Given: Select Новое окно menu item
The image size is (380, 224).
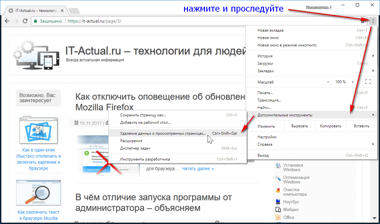Looking at the screenshot, I should pos(311,38).
